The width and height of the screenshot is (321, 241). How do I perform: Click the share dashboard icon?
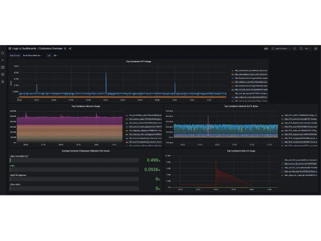pos(70,49)
